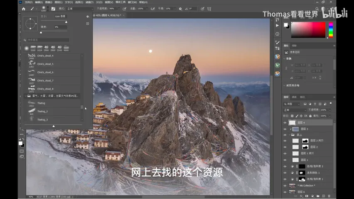The height and width of the screenshot is (199, 354).
Task: Lock position move icon in Layers
Action: click(301, 116)
